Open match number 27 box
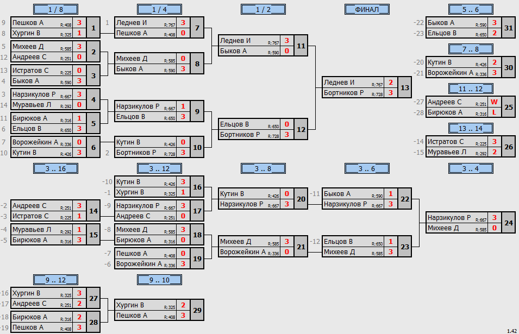Screen dimensions: 519x334 [93, 298]
